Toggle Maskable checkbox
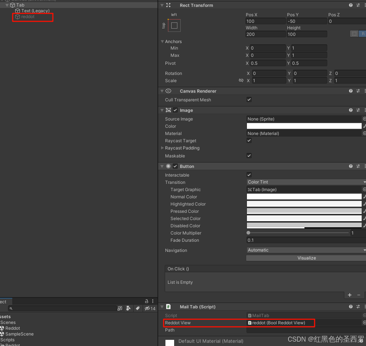 click(249, 156)
